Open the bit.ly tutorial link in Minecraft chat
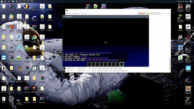The width and height of the screenshot is (194, 109). tap(97, 58)
